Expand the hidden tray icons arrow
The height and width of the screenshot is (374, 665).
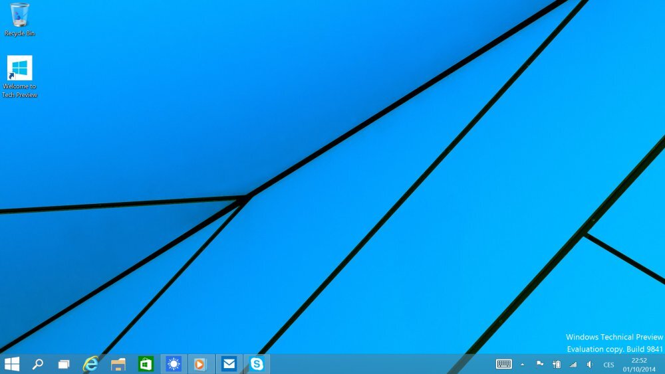[523, 364]
